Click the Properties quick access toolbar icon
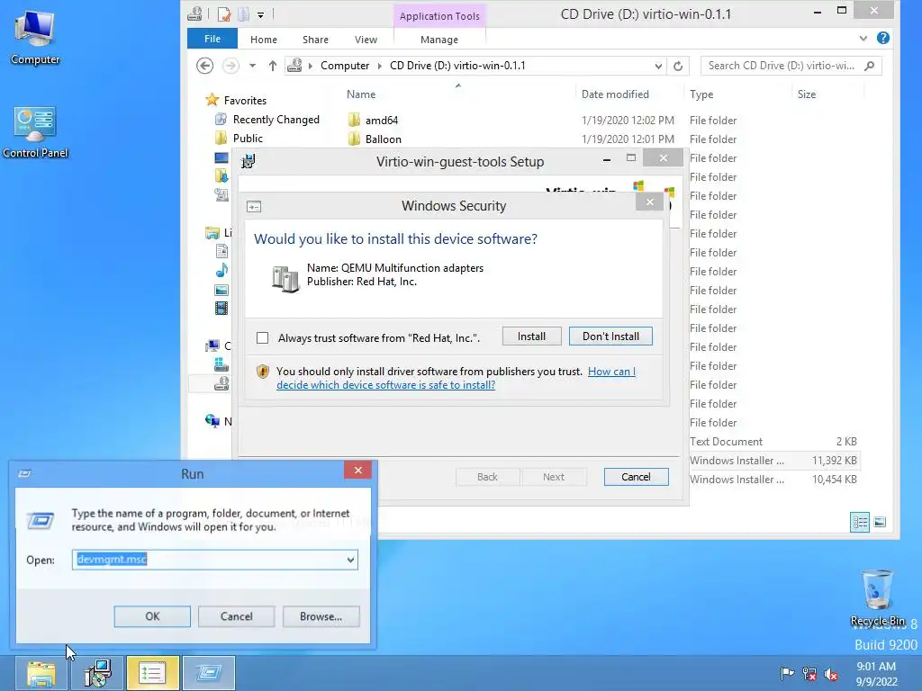The height and width of the screenshot is (691, 922). [x=224, y=14]
